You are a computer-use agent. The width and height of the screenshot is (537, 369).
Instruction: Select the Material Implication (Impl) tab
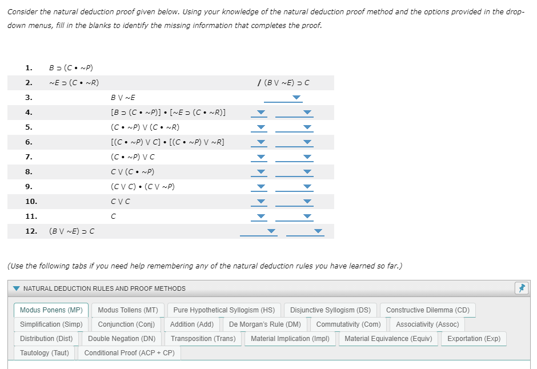tap(290, 338)
